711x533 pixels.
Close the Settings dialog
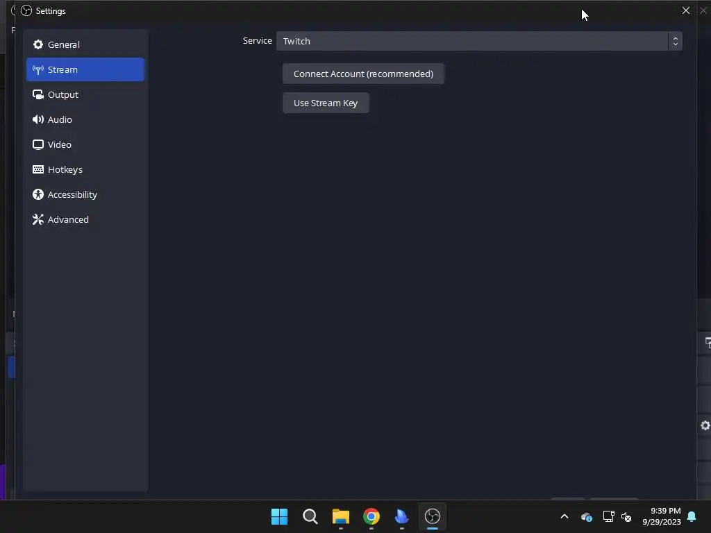(x=685, y=10)
